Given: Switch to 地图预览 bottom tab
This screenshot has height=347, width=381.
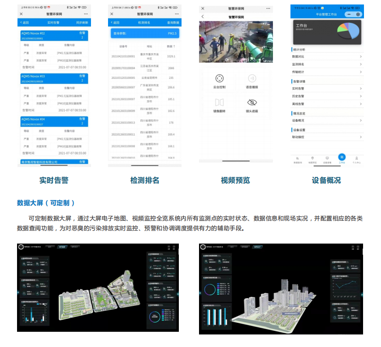Looking at the screenshot, I should click(x=312, y=160).
